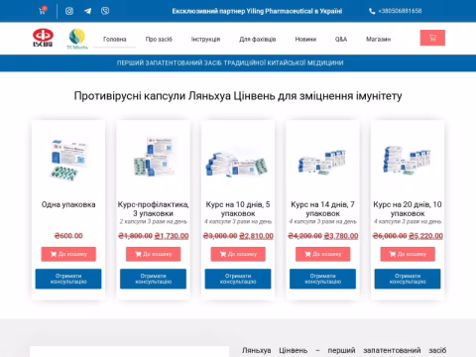476x357 pixels.
Task: Open the Для фахівців menu item
Action: pyautogui.click(x=258, y=39)
